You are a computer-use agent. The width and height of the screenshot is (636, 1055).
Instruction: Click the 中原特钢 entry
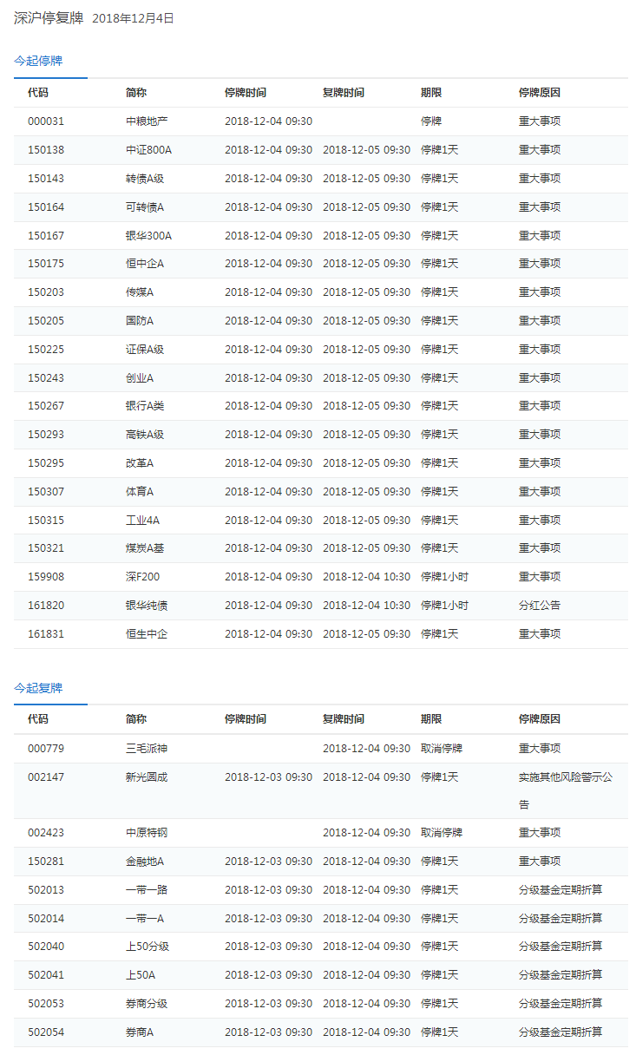(x=147, y=833)
